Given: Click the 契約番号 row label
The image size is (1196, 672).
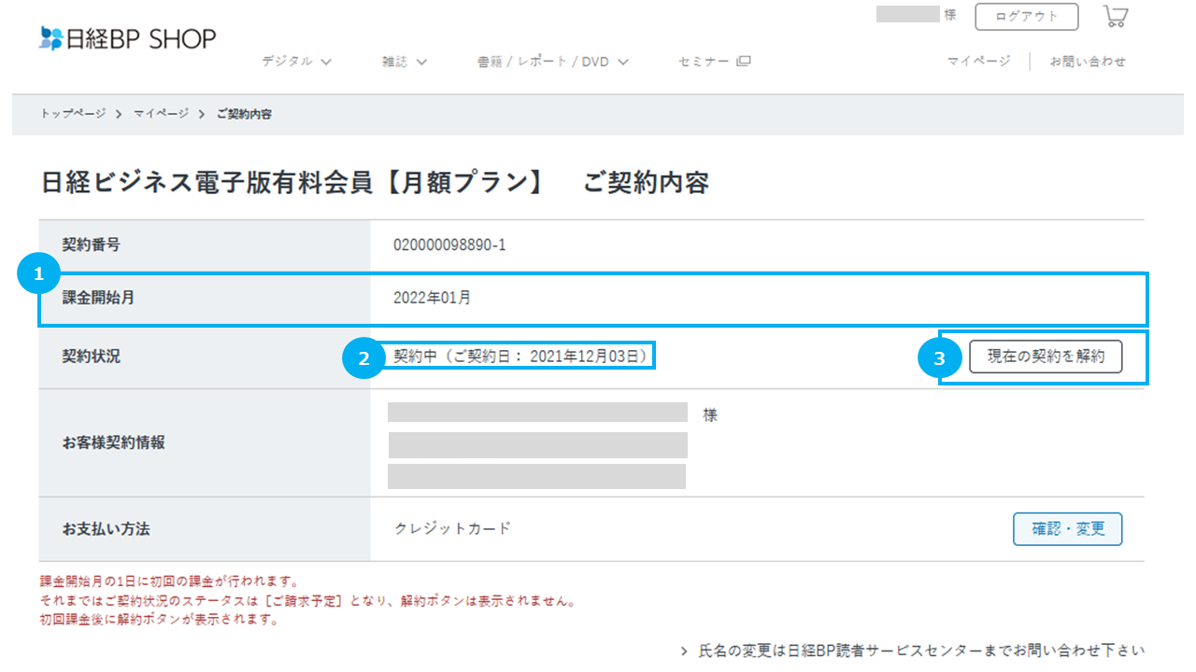Looking at the screenshot, I should click(91, 245).
